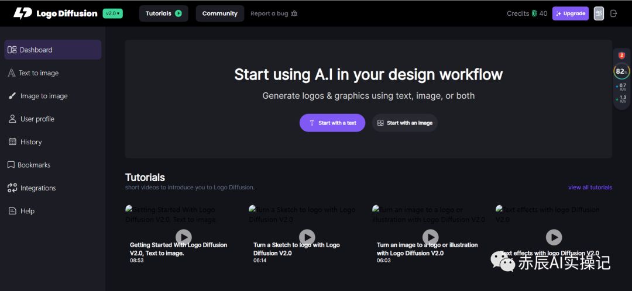Open the Community page
The width and height of the screenshot is (632, 291).
point(219,13)
